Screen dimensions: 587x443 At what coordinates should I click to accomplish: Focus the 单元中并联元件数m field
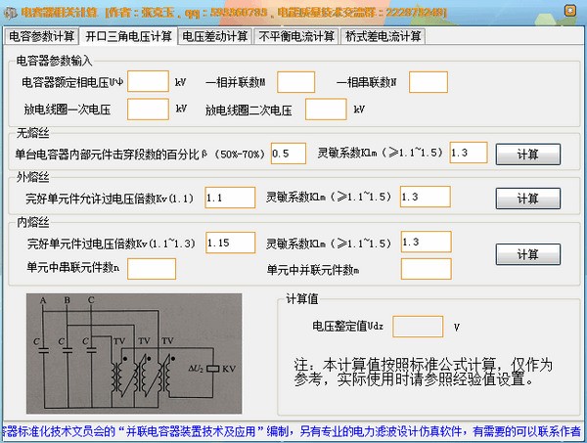426,269
